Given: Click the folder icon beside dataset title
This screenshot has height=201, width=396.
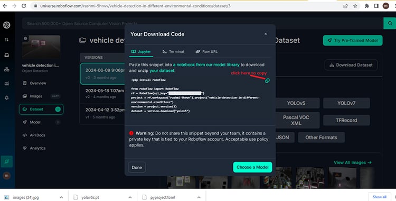Looking at the screenshot, I should point(82,40).
